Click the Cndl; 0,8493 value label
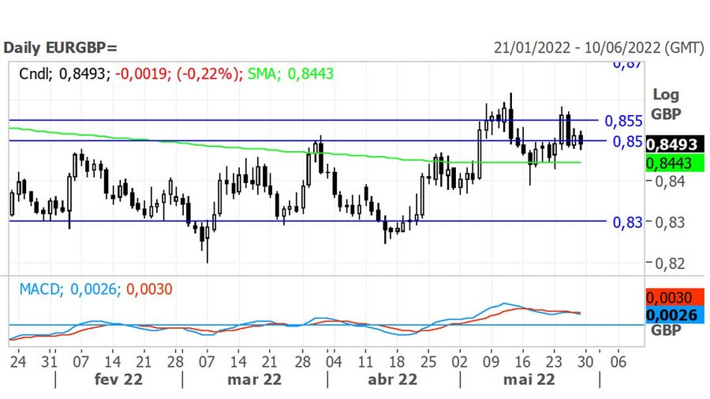The height and width of the screenshot is (399, 710). pos(65,73)
